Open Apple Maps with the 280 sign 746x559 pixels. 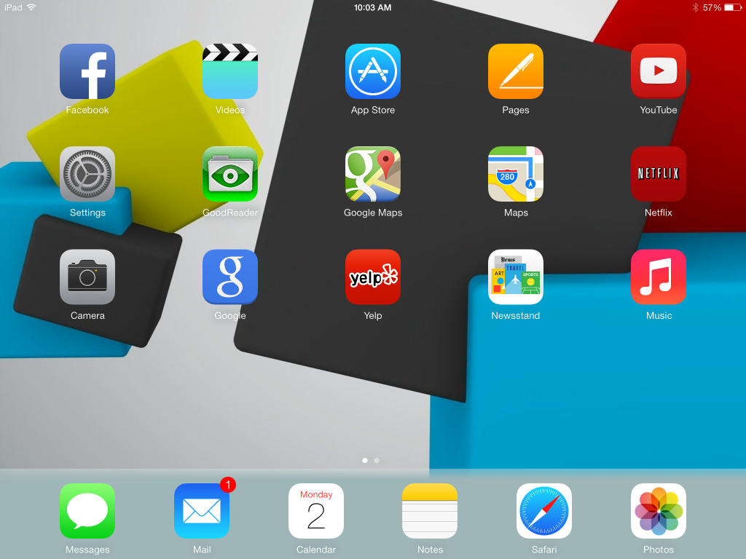[516, 174]
